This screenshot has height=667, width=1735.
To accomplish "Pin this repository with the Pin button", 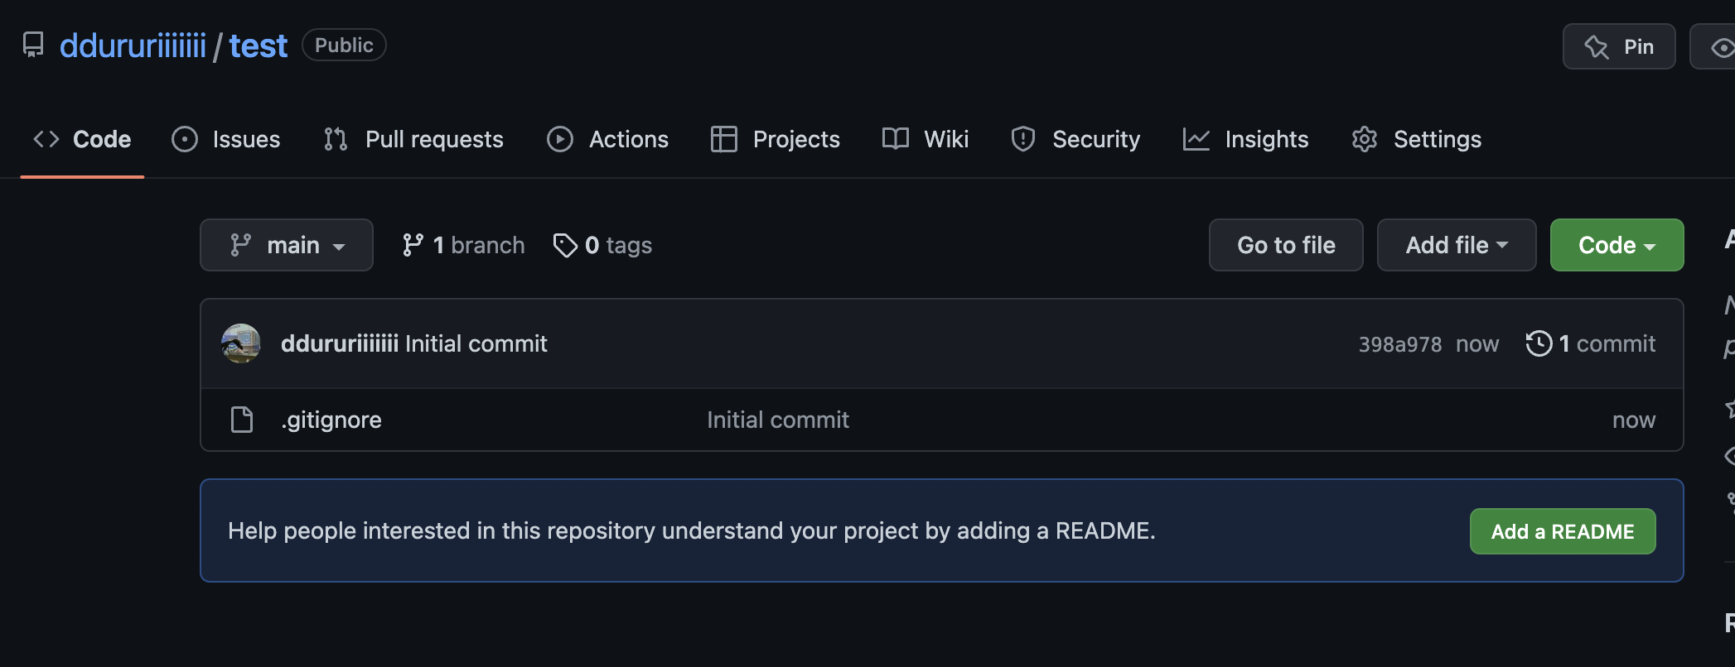I will click(x=1619, y=46).
